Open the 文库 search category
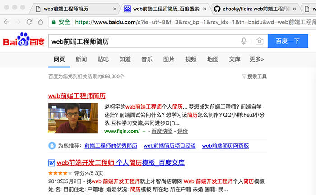 [x=235, y=59]
